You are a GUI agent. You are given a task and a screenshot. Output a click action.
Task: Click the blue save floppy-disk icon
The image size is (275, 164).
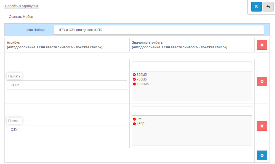pos(256,7)
